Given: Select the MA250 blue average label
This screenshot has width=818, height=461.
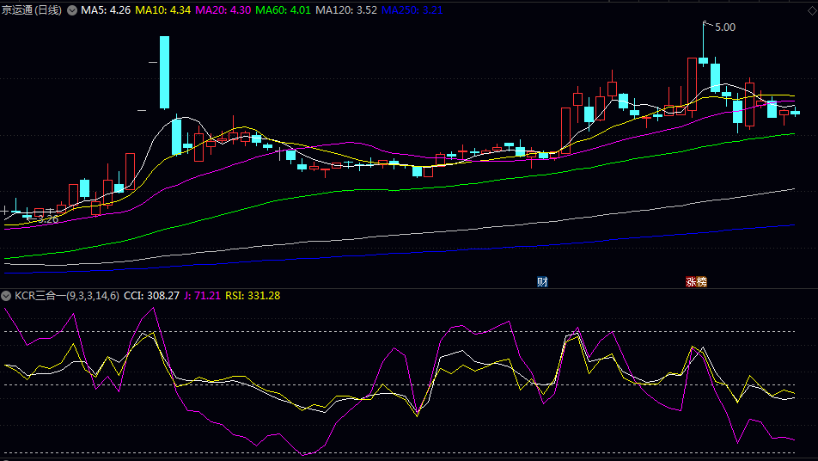Looking at the screenshot, I should click(x=412, y=10).
